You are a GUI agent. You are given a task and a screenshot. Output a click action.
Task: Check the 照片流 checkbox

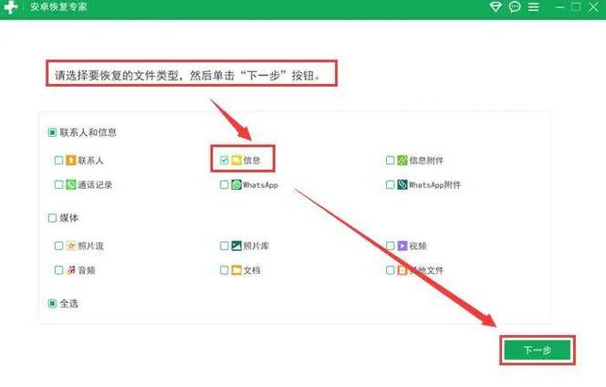(x=58, y=246)
